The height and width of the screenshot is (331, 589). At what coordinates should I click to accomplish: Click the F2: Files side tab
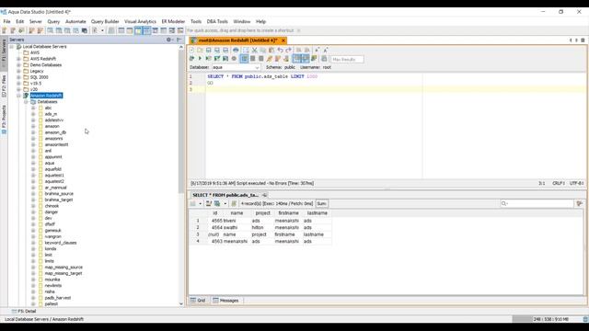(x=4, y=86)
